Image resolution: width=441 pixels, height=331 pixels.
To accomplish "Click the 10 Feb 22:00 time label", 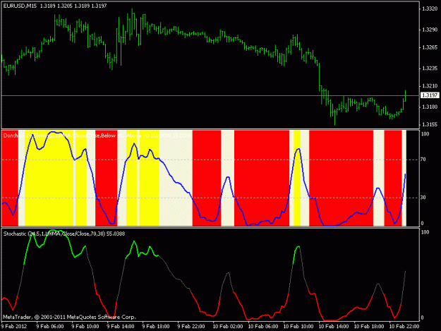I will (404, 326).
